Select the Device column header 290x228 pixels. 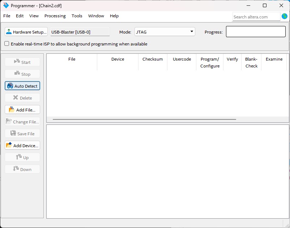click(x=118, y=62)
